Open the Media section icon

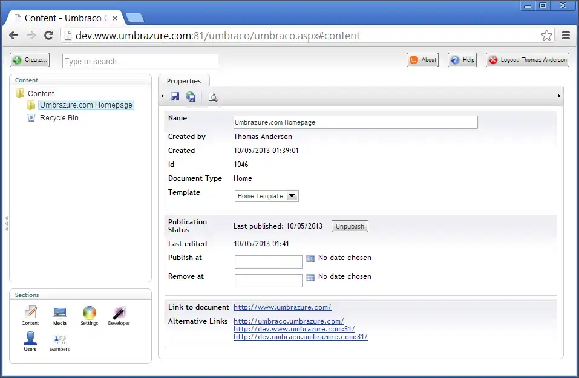[60, 316]
